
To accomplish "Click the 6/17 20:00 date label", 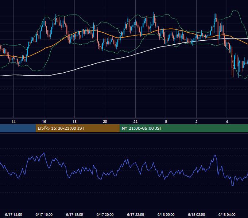I will (x=105, y=214).
